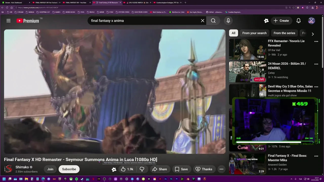This screenshot has height=182, width=324.
Task: Open the DEMİREL live stream thumbnail
Action: coord(248,72)
